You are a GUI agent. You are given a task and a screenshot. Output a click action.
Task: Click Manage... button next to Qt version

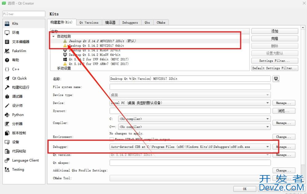(284, 155)
